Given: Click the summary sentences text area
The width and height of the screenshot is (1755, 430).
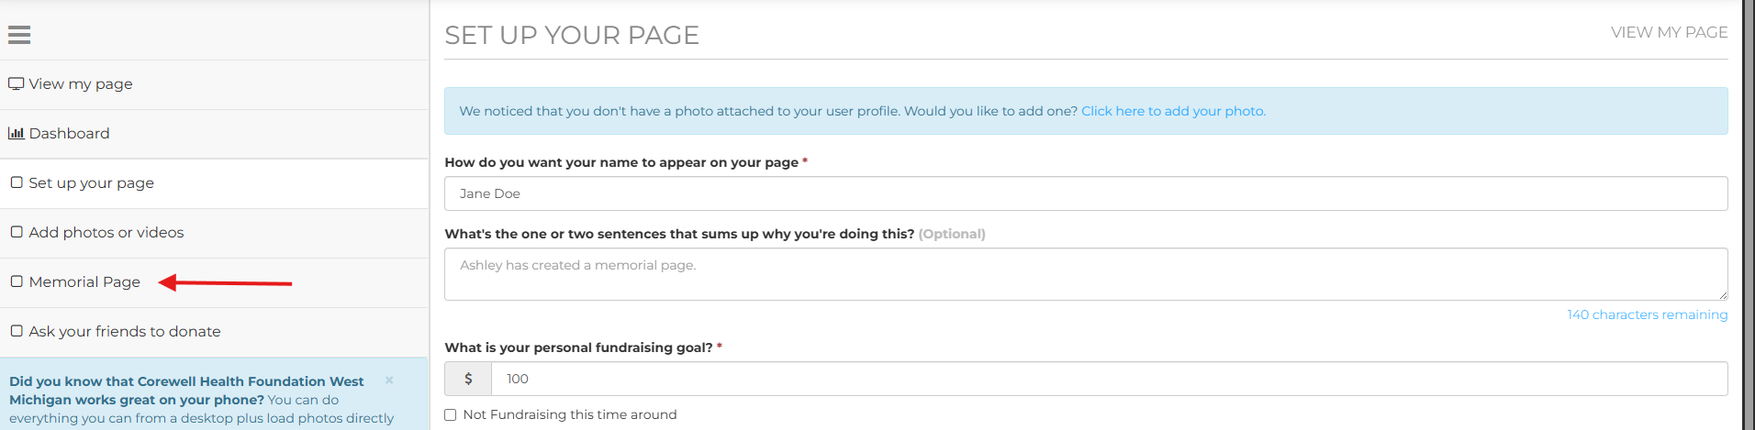Looking at the screenshot, I should pyautogui.click(x=1085, y=273).
